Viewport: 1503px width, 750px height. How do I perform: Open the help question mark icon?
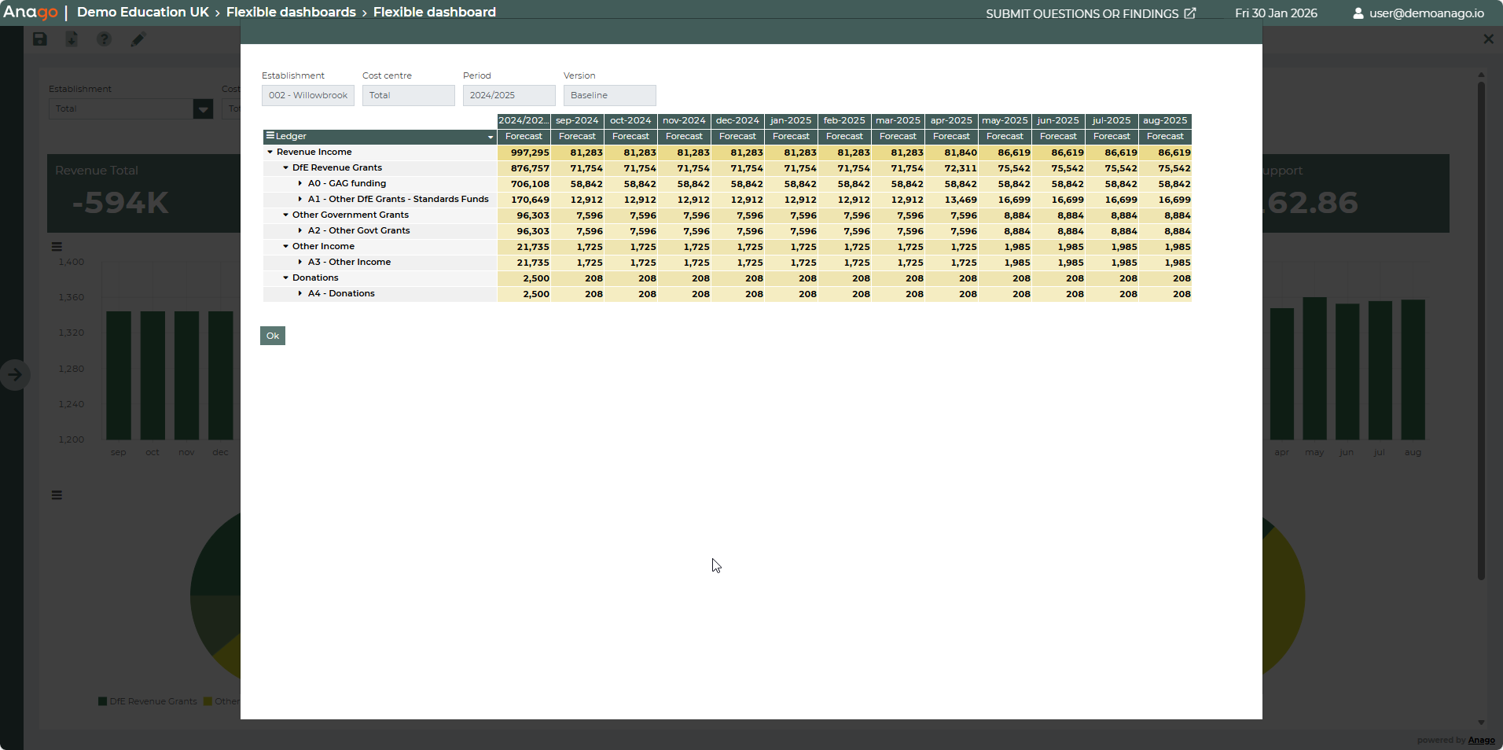(104, 39)
